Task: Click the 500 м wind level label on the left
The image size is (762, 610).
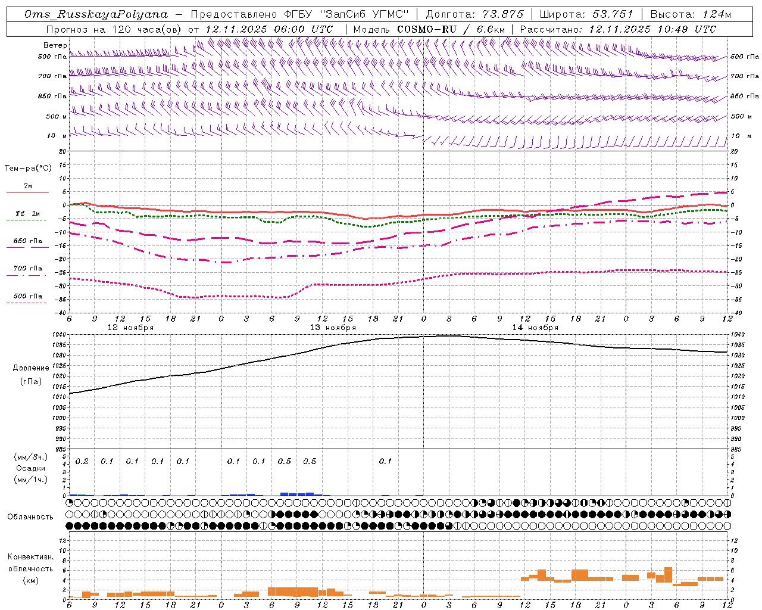Action: [57, 117]
